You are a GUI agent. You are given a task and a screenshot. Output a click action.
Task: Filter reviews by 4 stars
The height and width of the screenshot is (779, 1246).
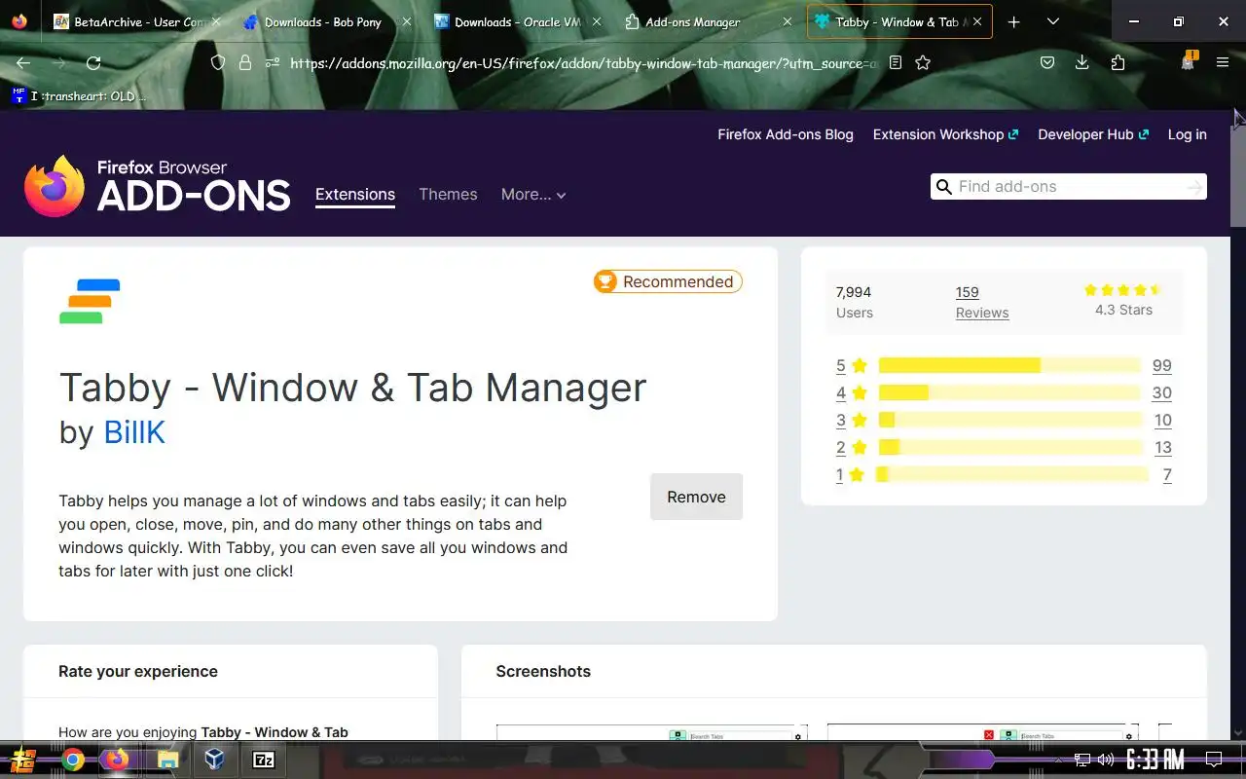(x=851, y=393)
